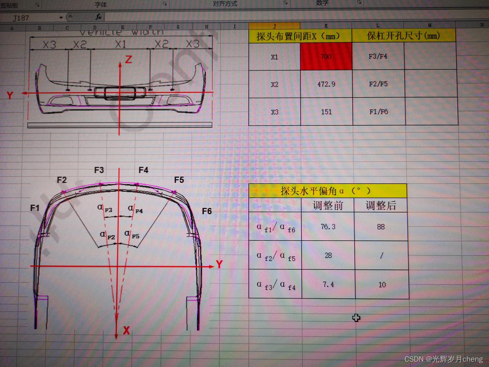Screen dimensions: 489x367
Task: Click the X2 cell
Action: [274, 84]
